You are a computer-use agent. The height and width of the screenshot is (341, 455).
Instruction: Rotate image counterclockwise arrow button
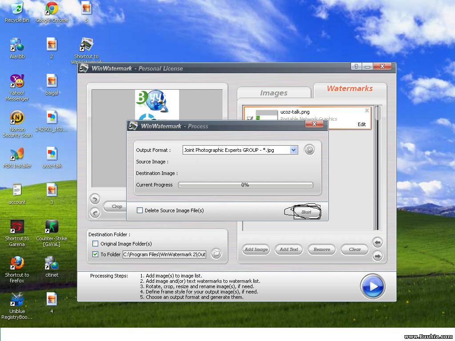click(x=95, y=199)
